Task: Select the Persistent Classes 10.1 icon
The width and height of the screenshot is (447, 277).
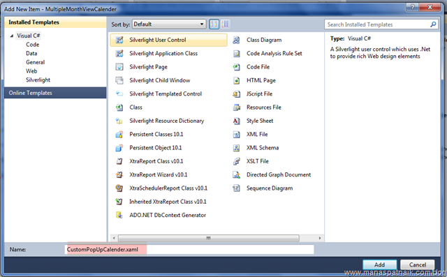Action: pos(119,134)
